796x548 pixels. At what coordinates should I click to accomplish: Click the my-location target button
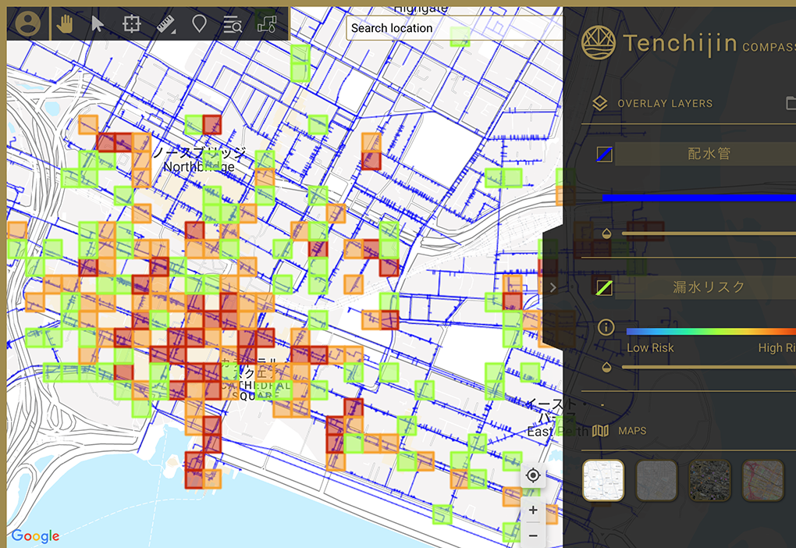[533, 476]
